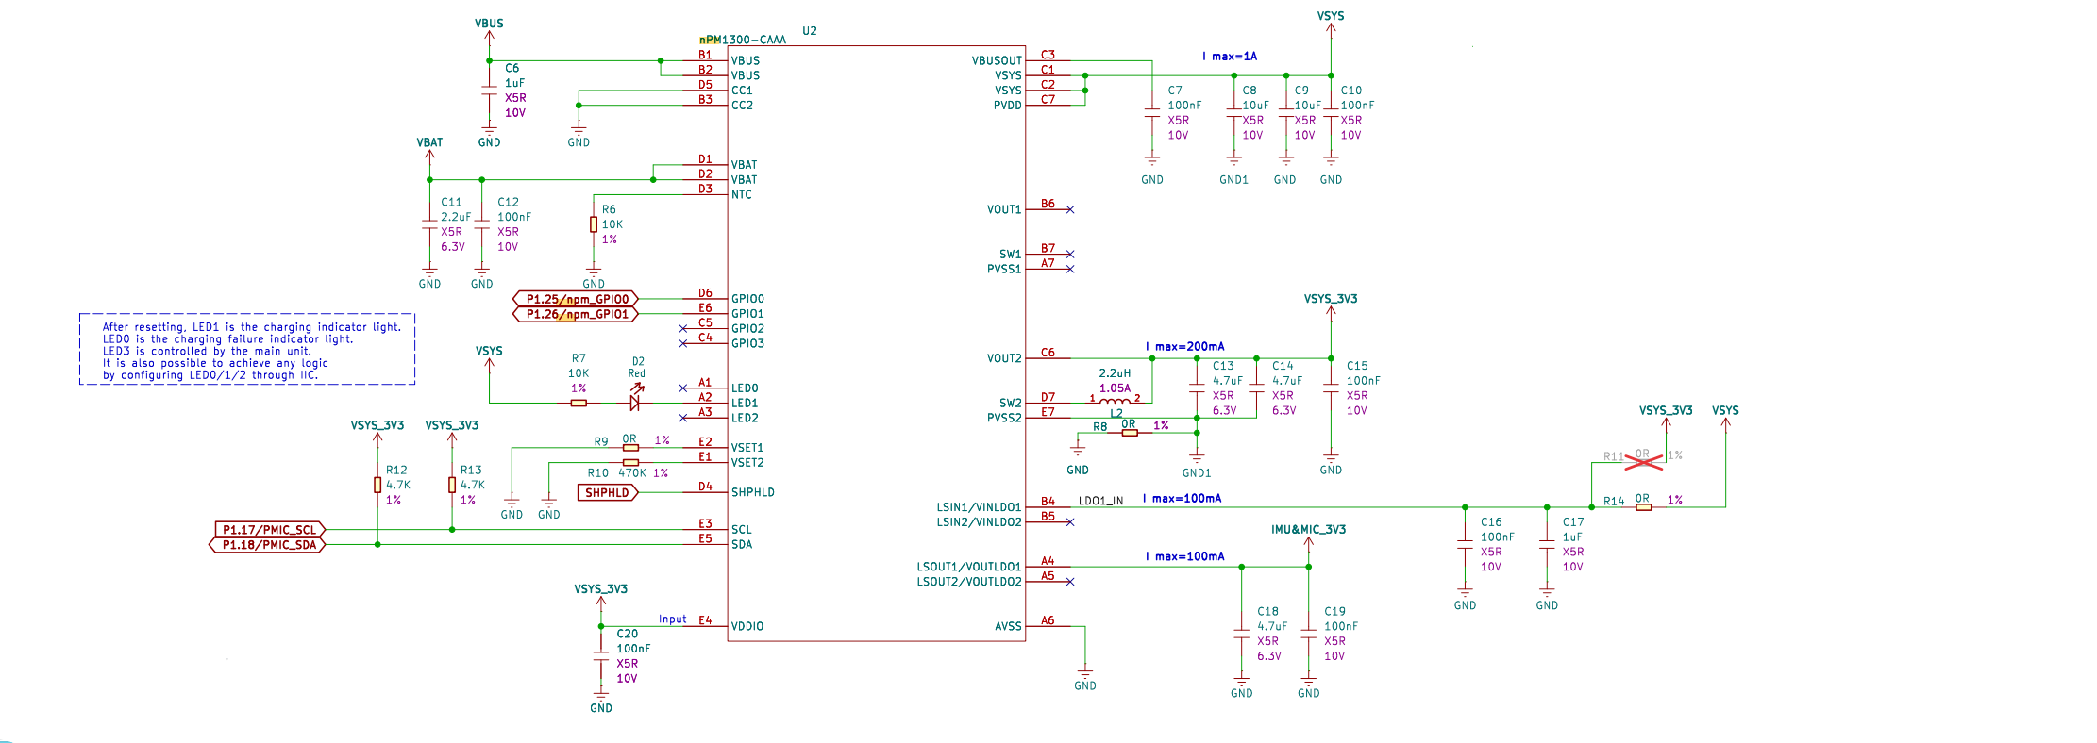Select the C8 capacitor reference
Viewport: 2097px width, 743px height.
pyautogui.click(x=1250, y=91)
